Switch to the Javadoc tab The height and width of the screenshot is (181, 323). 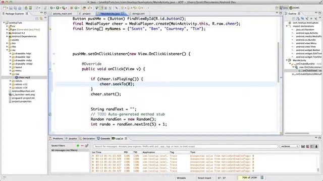pyautogui.click(x=71, y=139)
